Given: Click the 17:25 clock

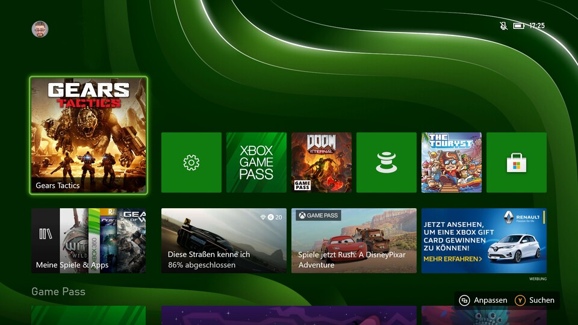Looking at the screenshot, I should click(536, 26).
